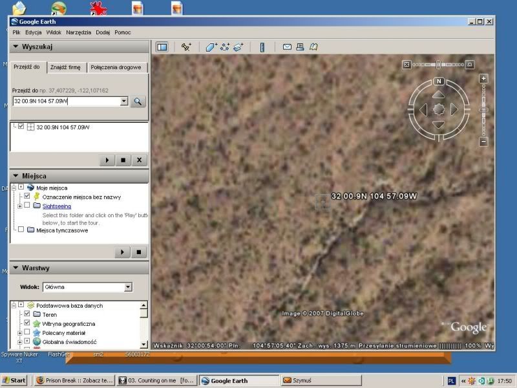Check the Sightseeing folder checkbox
The width and height of the screenshot is (517, 388).
click(x=27, y=205)
